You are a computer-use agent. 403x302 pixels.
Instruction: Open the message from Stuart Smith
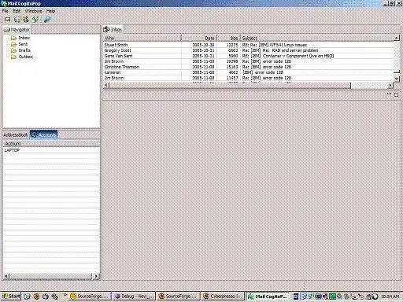click(x=249, y=45)
